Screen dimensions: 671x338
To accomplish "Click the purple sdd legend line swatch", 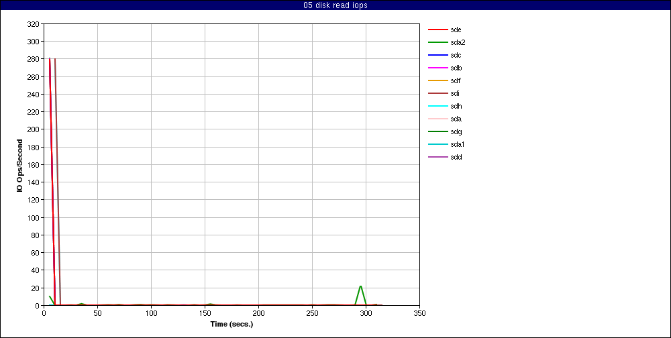I will (437, 157).
